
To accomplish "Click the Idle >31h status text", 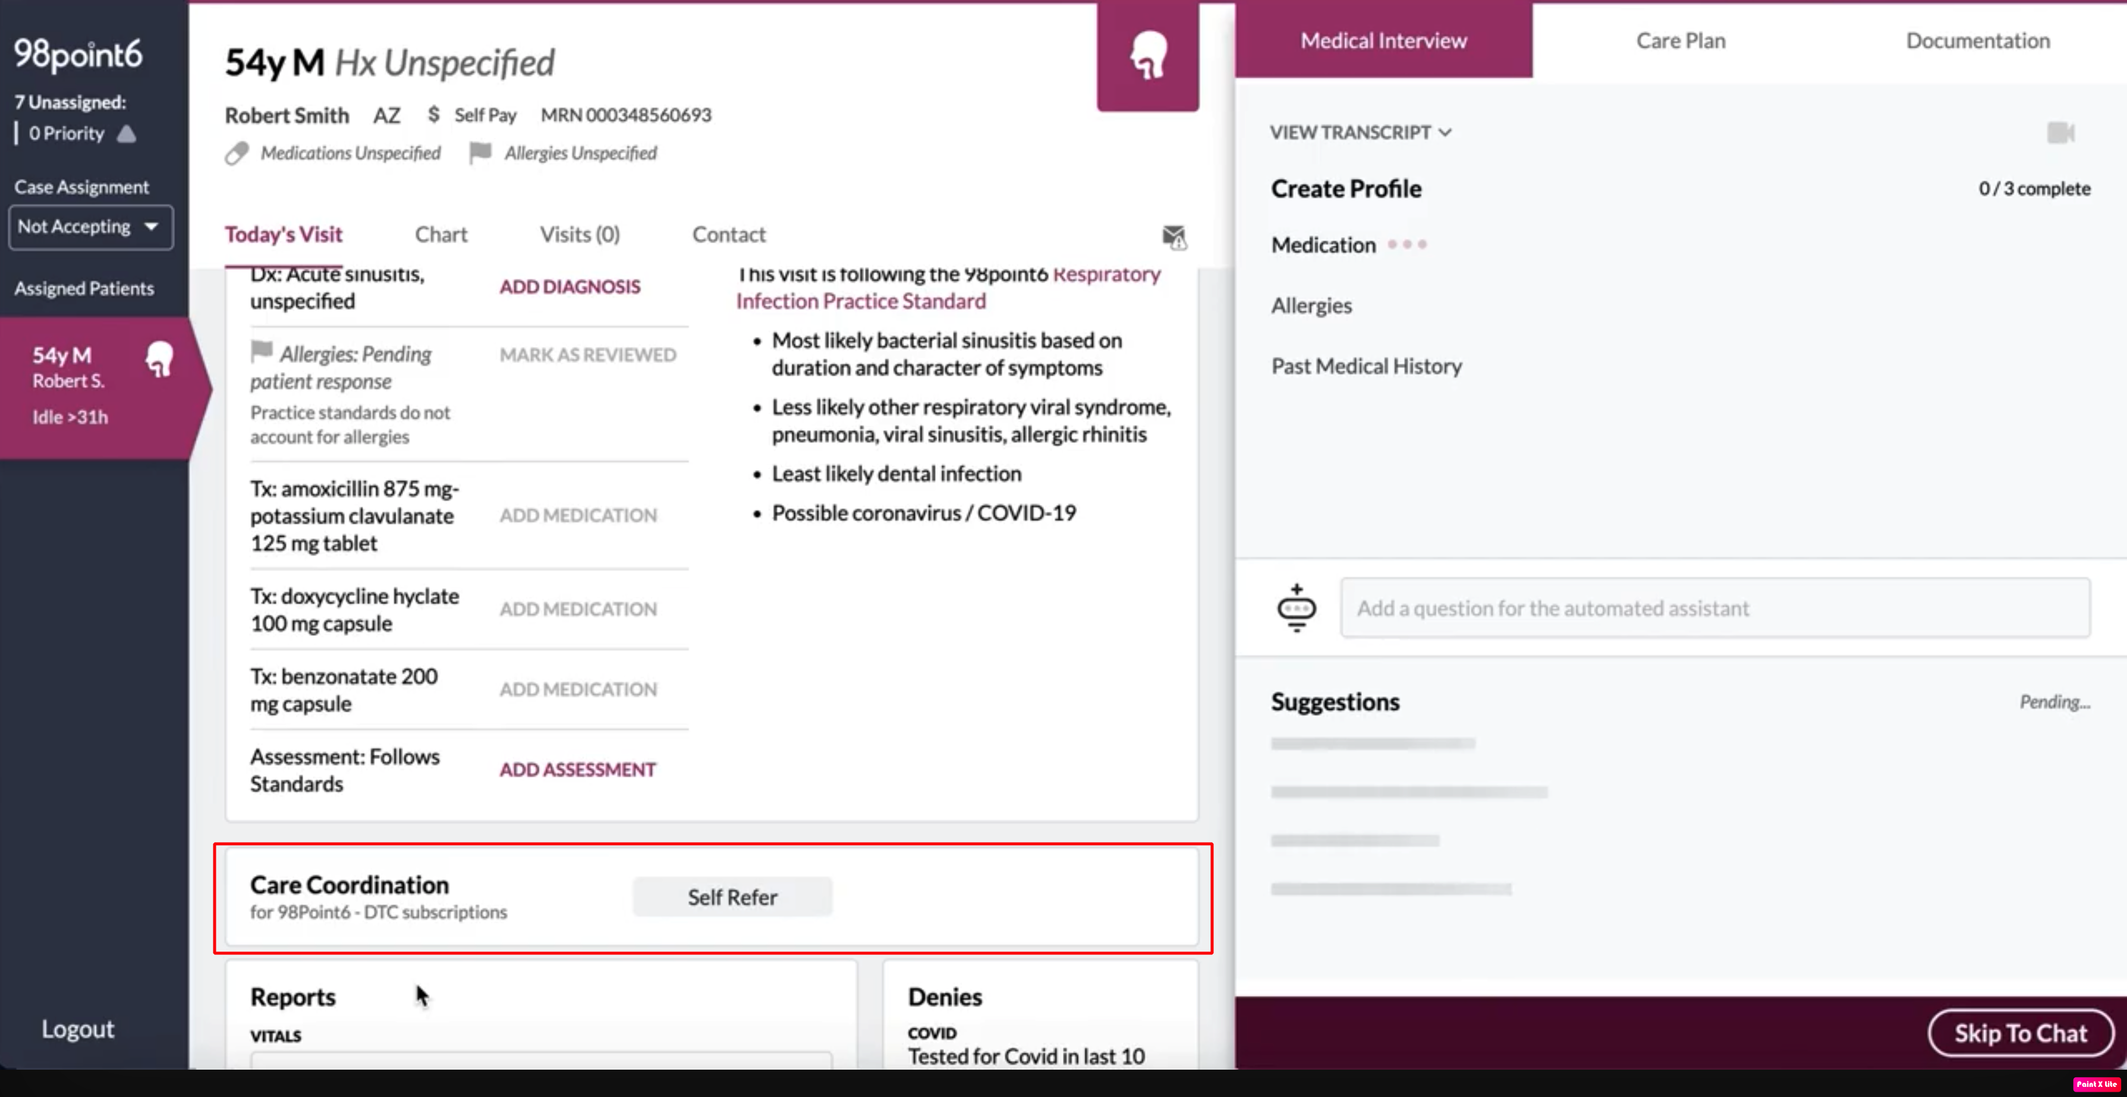I will [70, 418].
